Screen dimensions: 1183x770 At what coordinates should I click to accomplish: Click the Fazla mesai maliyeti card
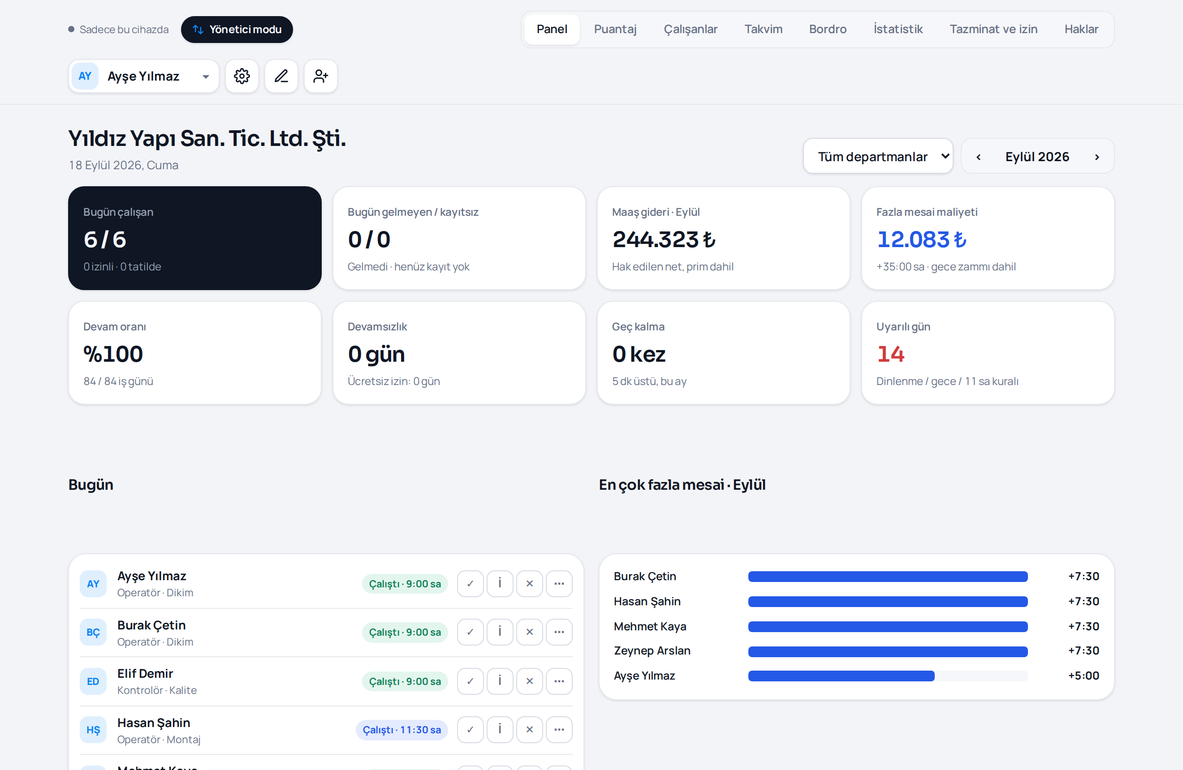point(988,238)
